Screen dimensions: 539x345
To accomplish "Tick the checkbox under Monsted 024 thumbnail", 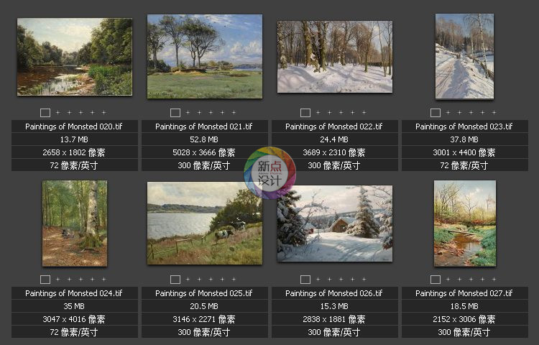I will click(45, 280).
